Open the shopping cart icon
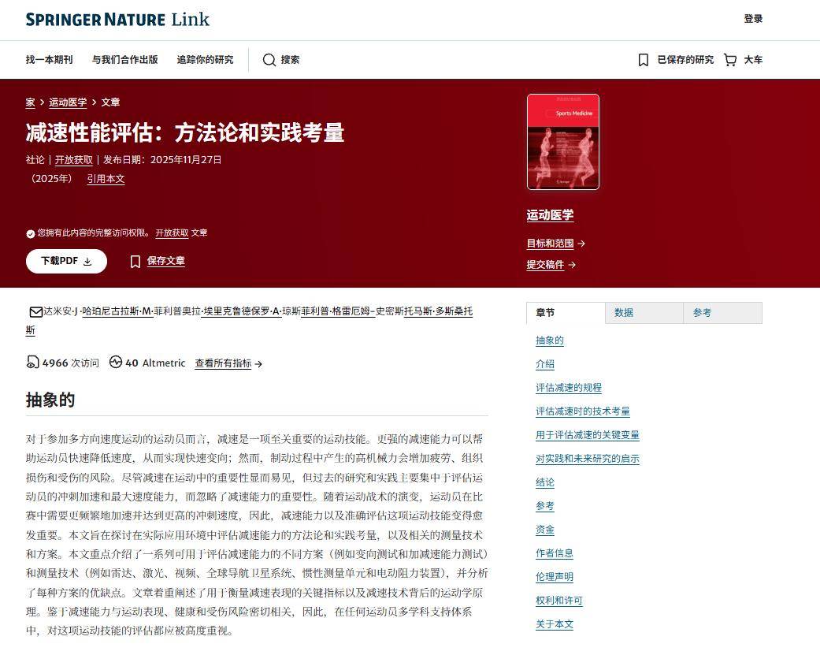Image resolution: width=820 pixels, height=655 pixels. click(730, 60)
